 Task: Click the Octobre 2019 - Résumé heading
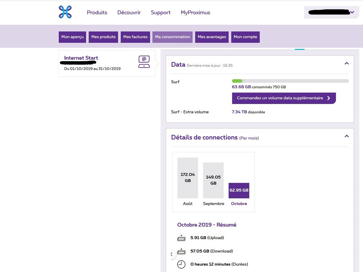click(207, 225)
